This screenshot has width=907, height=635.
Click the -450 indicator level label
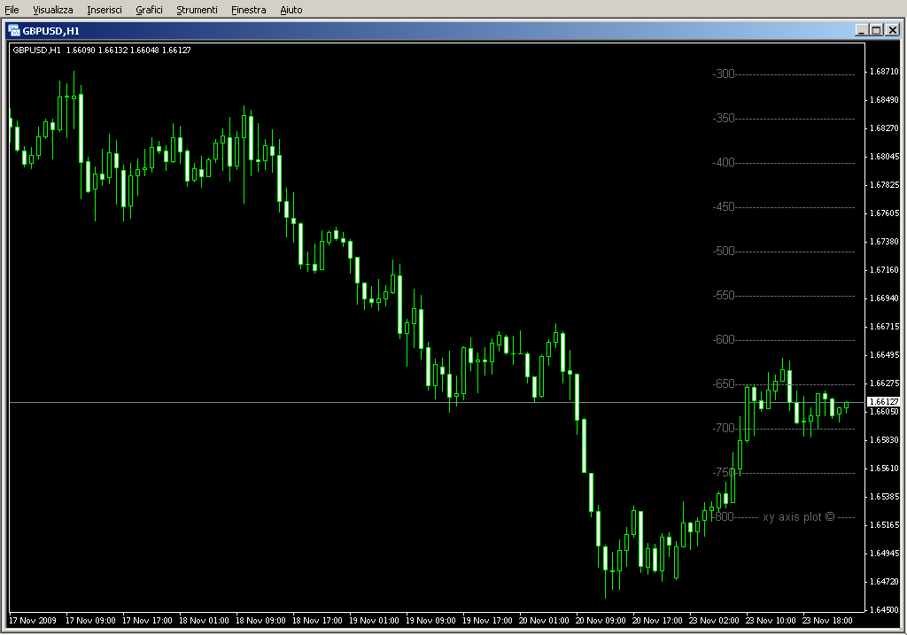(724, 207)
